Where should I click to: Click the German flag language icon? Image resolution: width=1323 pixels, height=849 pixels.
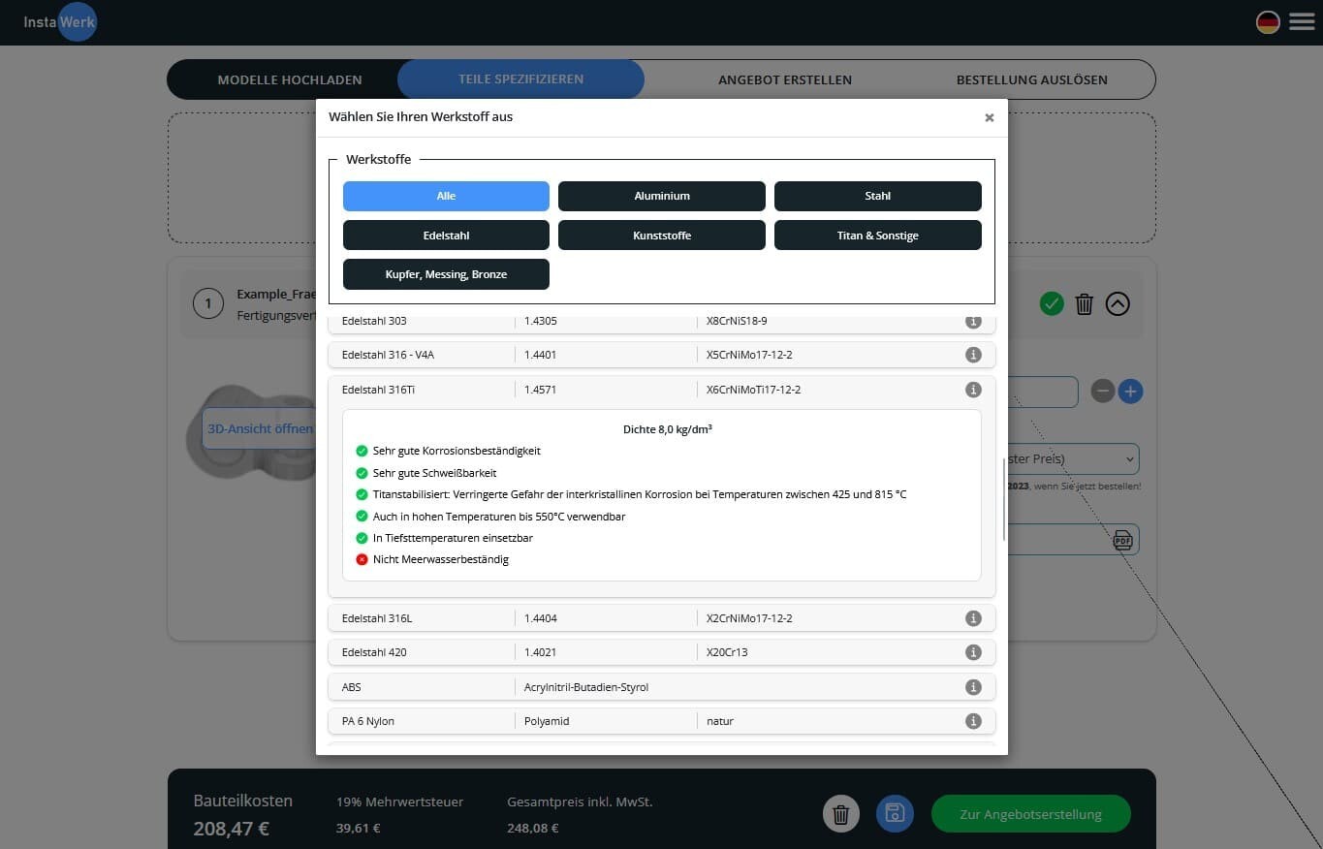click(x=1267, y=22)
